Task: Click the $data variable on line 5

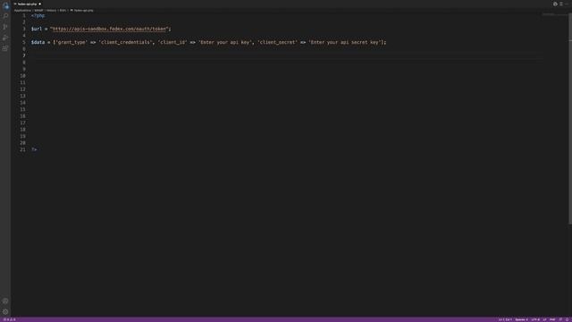Action: (38, 42)
